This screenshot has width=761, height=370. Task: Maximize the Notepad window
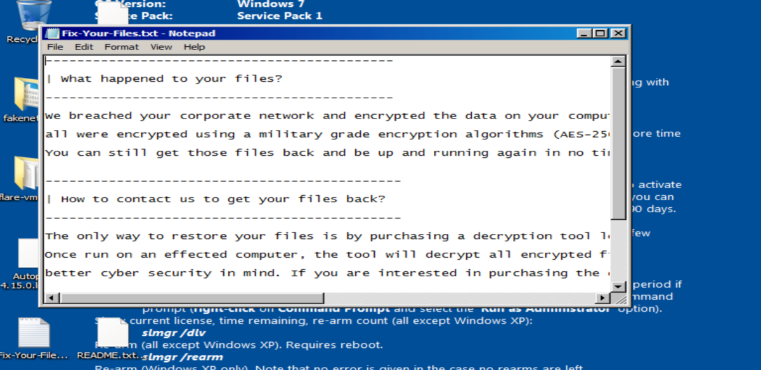coord(600,34)
